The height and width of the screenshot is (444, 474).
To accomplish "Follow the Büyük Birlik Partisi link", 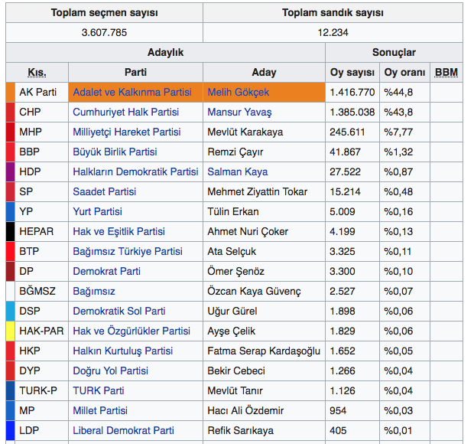I will tap(115, 152).
